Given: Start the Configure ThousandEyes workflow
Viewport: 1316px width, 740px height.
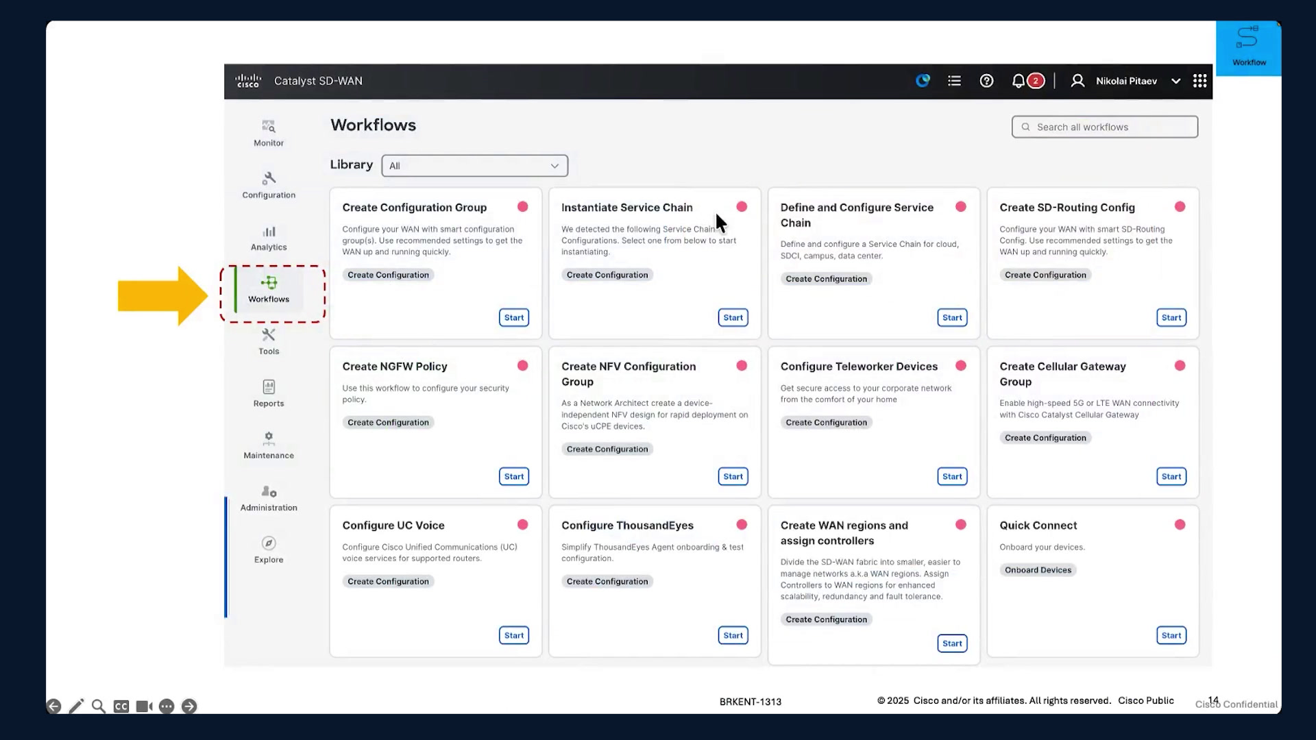Looking at the screenshot, I should pyautogui.click(x=733, y=635).
